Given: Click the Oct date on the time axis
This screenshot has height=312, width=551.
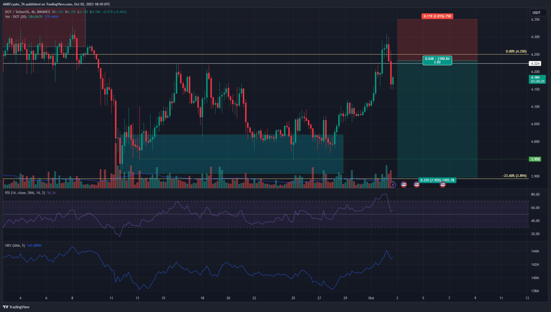Looking at the screenshot, I should click(x=371, y=298).
